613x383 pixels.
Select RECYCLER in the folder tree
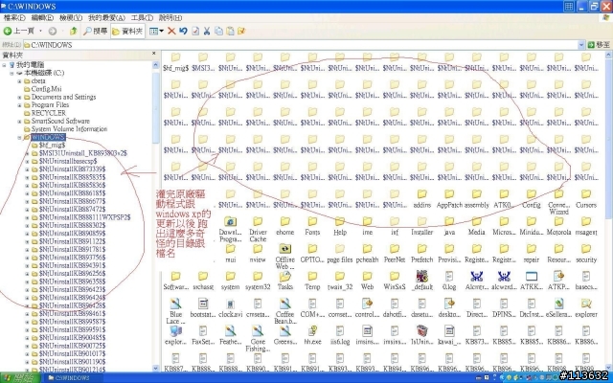(49, 113)
